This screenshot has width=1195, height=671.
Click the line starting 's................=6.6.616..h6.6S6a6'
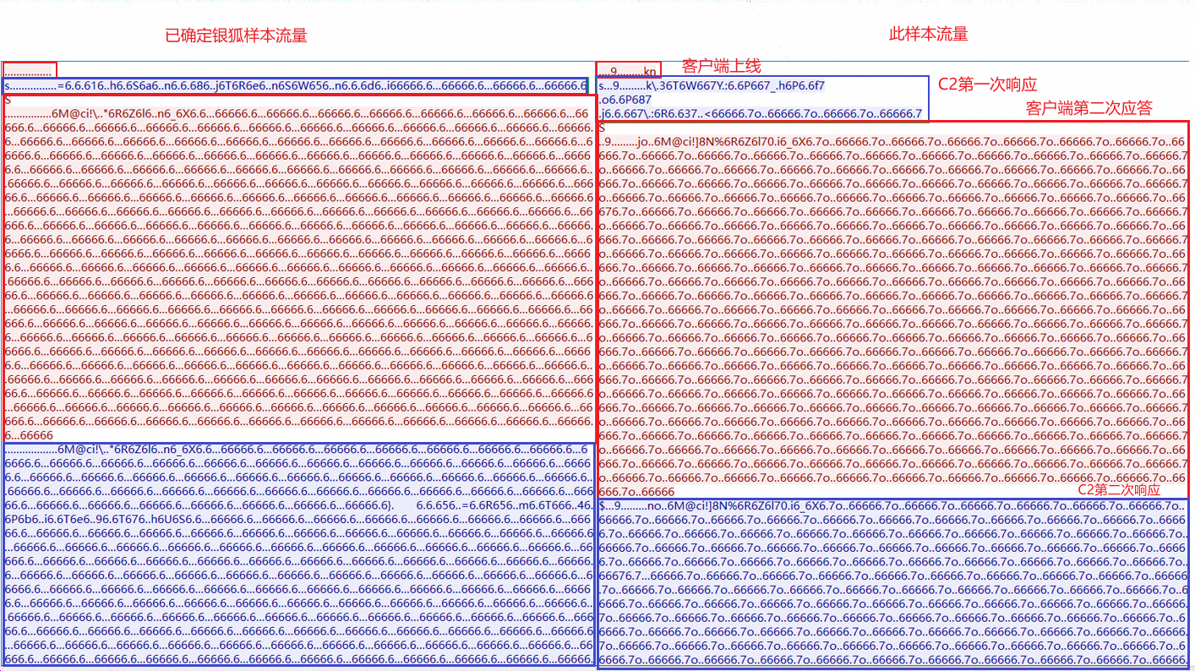(x=296, y=86)
